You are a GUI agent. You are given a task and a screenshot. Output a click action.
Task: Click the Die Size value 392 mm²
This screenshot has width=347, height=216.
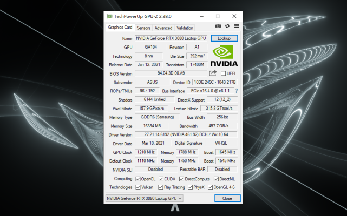[x=197, y=56]
